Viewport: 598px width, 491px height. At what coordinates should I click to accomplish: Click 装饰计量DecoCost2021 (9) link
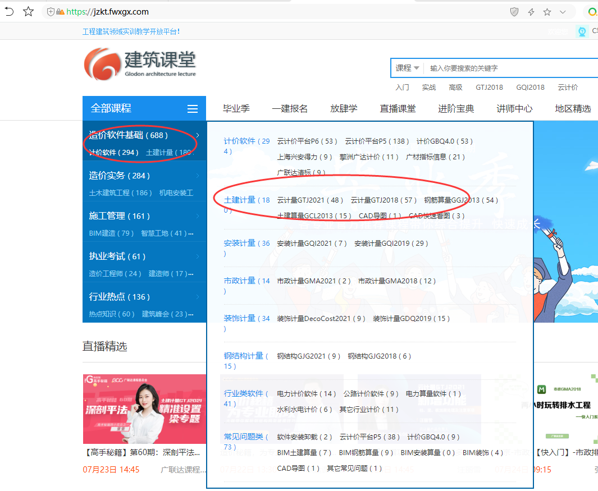click(321, 319)
